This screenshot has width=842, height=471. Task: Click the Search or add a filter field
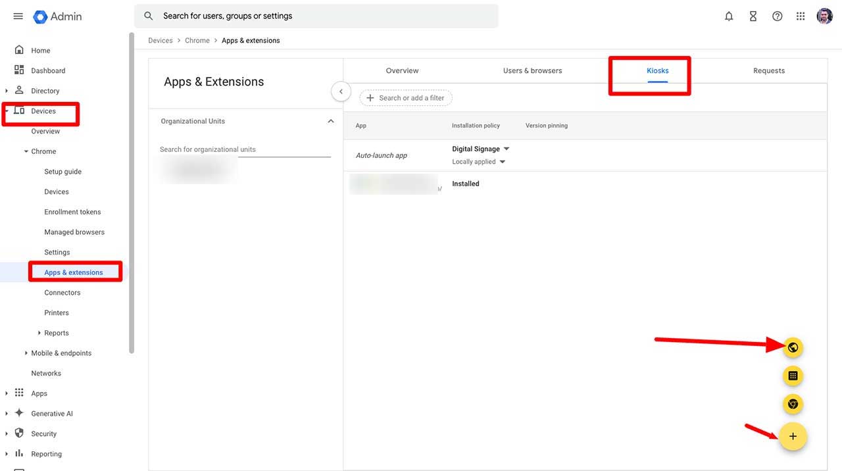coord(406,98)
